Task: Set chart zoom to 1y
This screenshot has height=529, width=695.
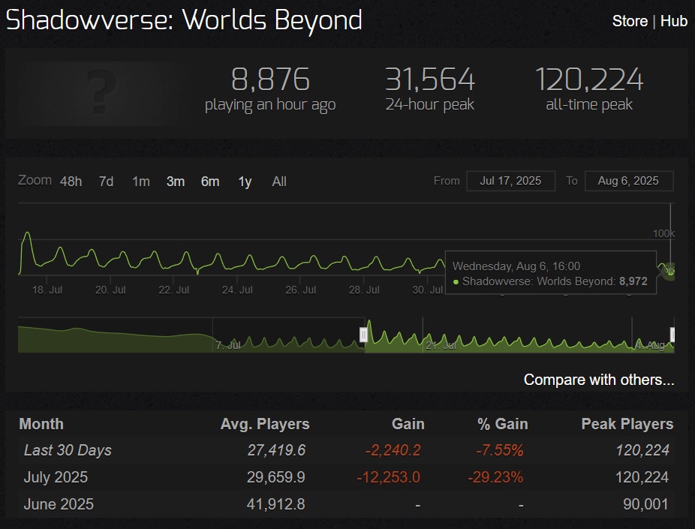Action: tap(245, 181)
